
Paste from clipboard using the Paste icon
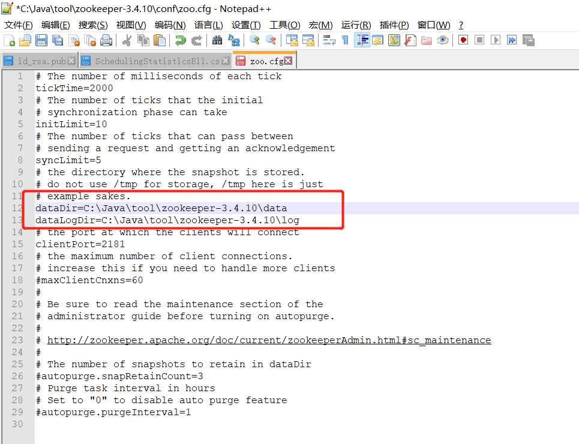coord(160,40)
